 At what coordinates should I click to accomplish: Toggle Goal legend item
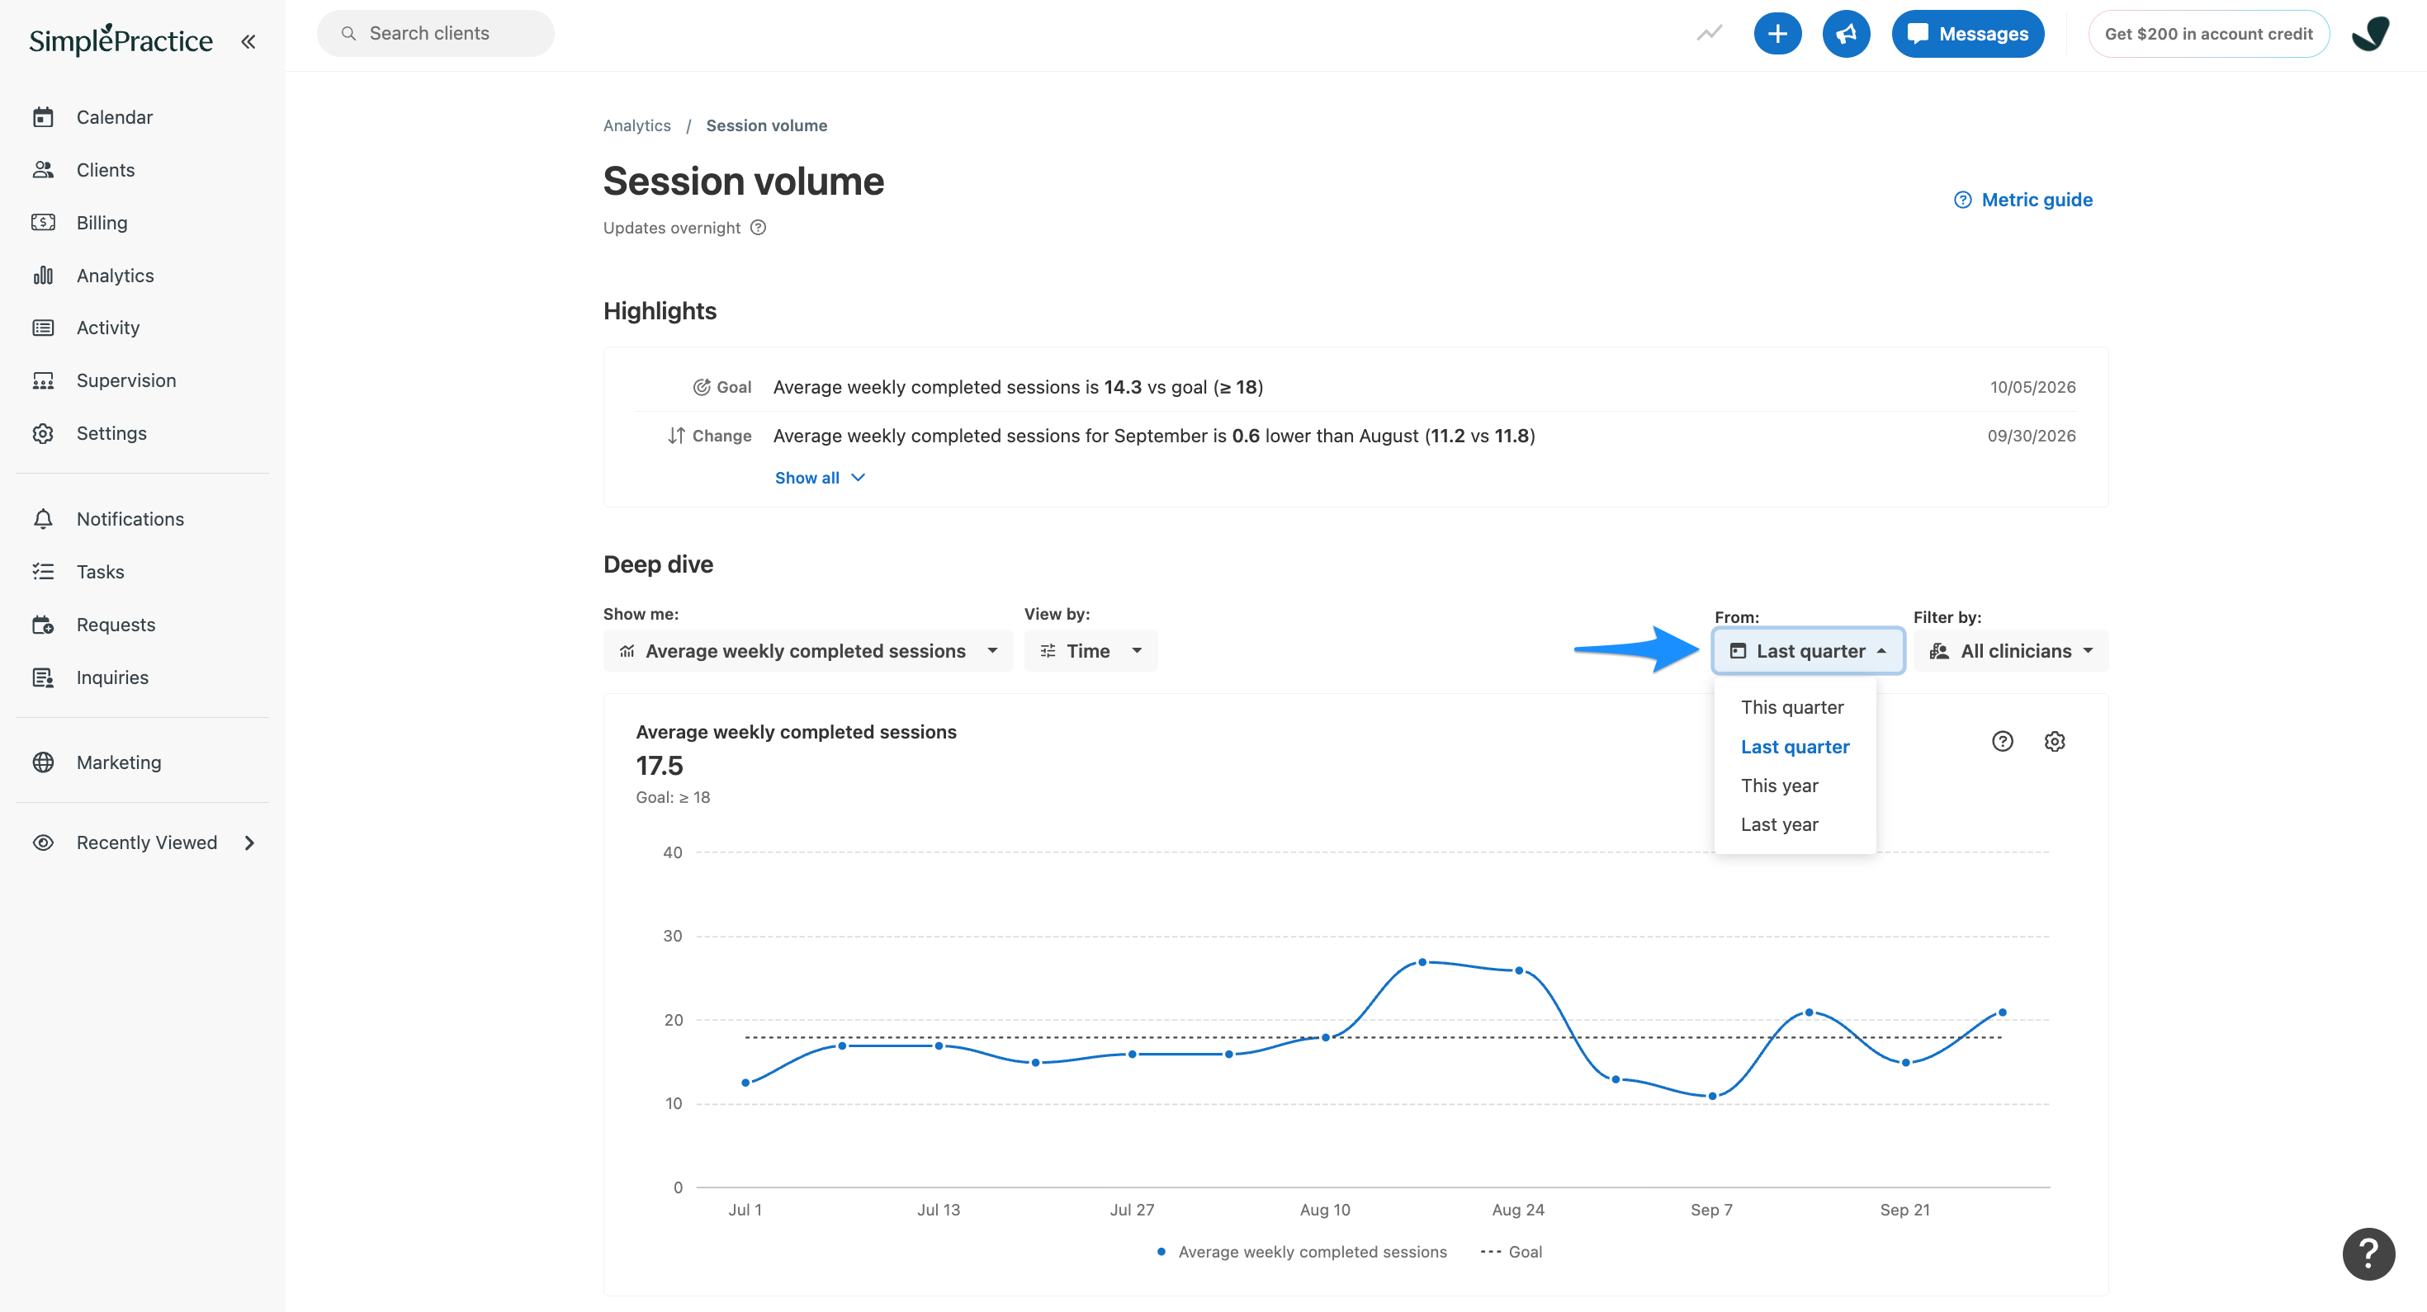tap(1511, 1252)
